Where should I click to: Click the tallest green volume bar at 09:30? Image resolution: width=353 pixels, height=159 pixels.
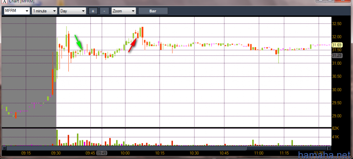click(57, 138)
